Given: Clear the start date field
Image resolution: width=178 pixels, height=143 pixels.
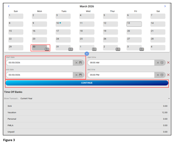Looking at the screenshot, I should 76,63.
